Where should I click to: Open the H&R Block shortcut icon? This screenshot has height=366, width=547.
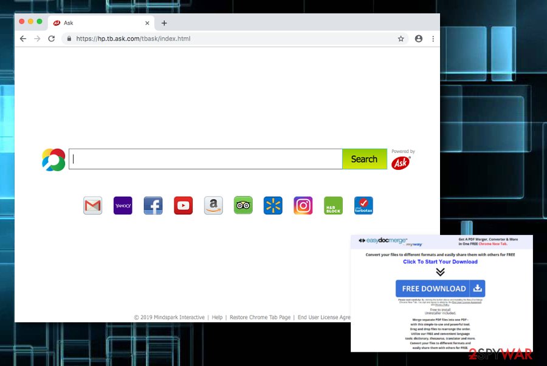click(333, 206)
